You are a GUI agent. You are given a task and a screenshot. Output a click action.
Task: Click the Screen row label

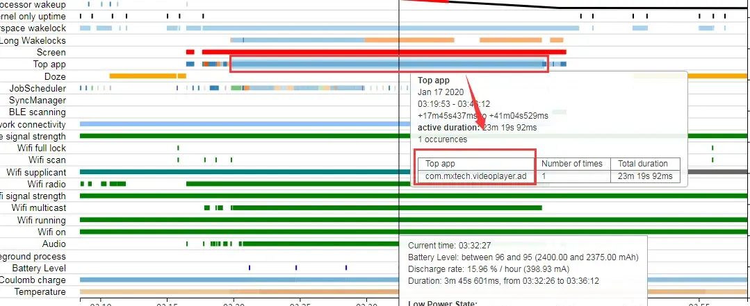pyautogui.click(x=51, y=52)
